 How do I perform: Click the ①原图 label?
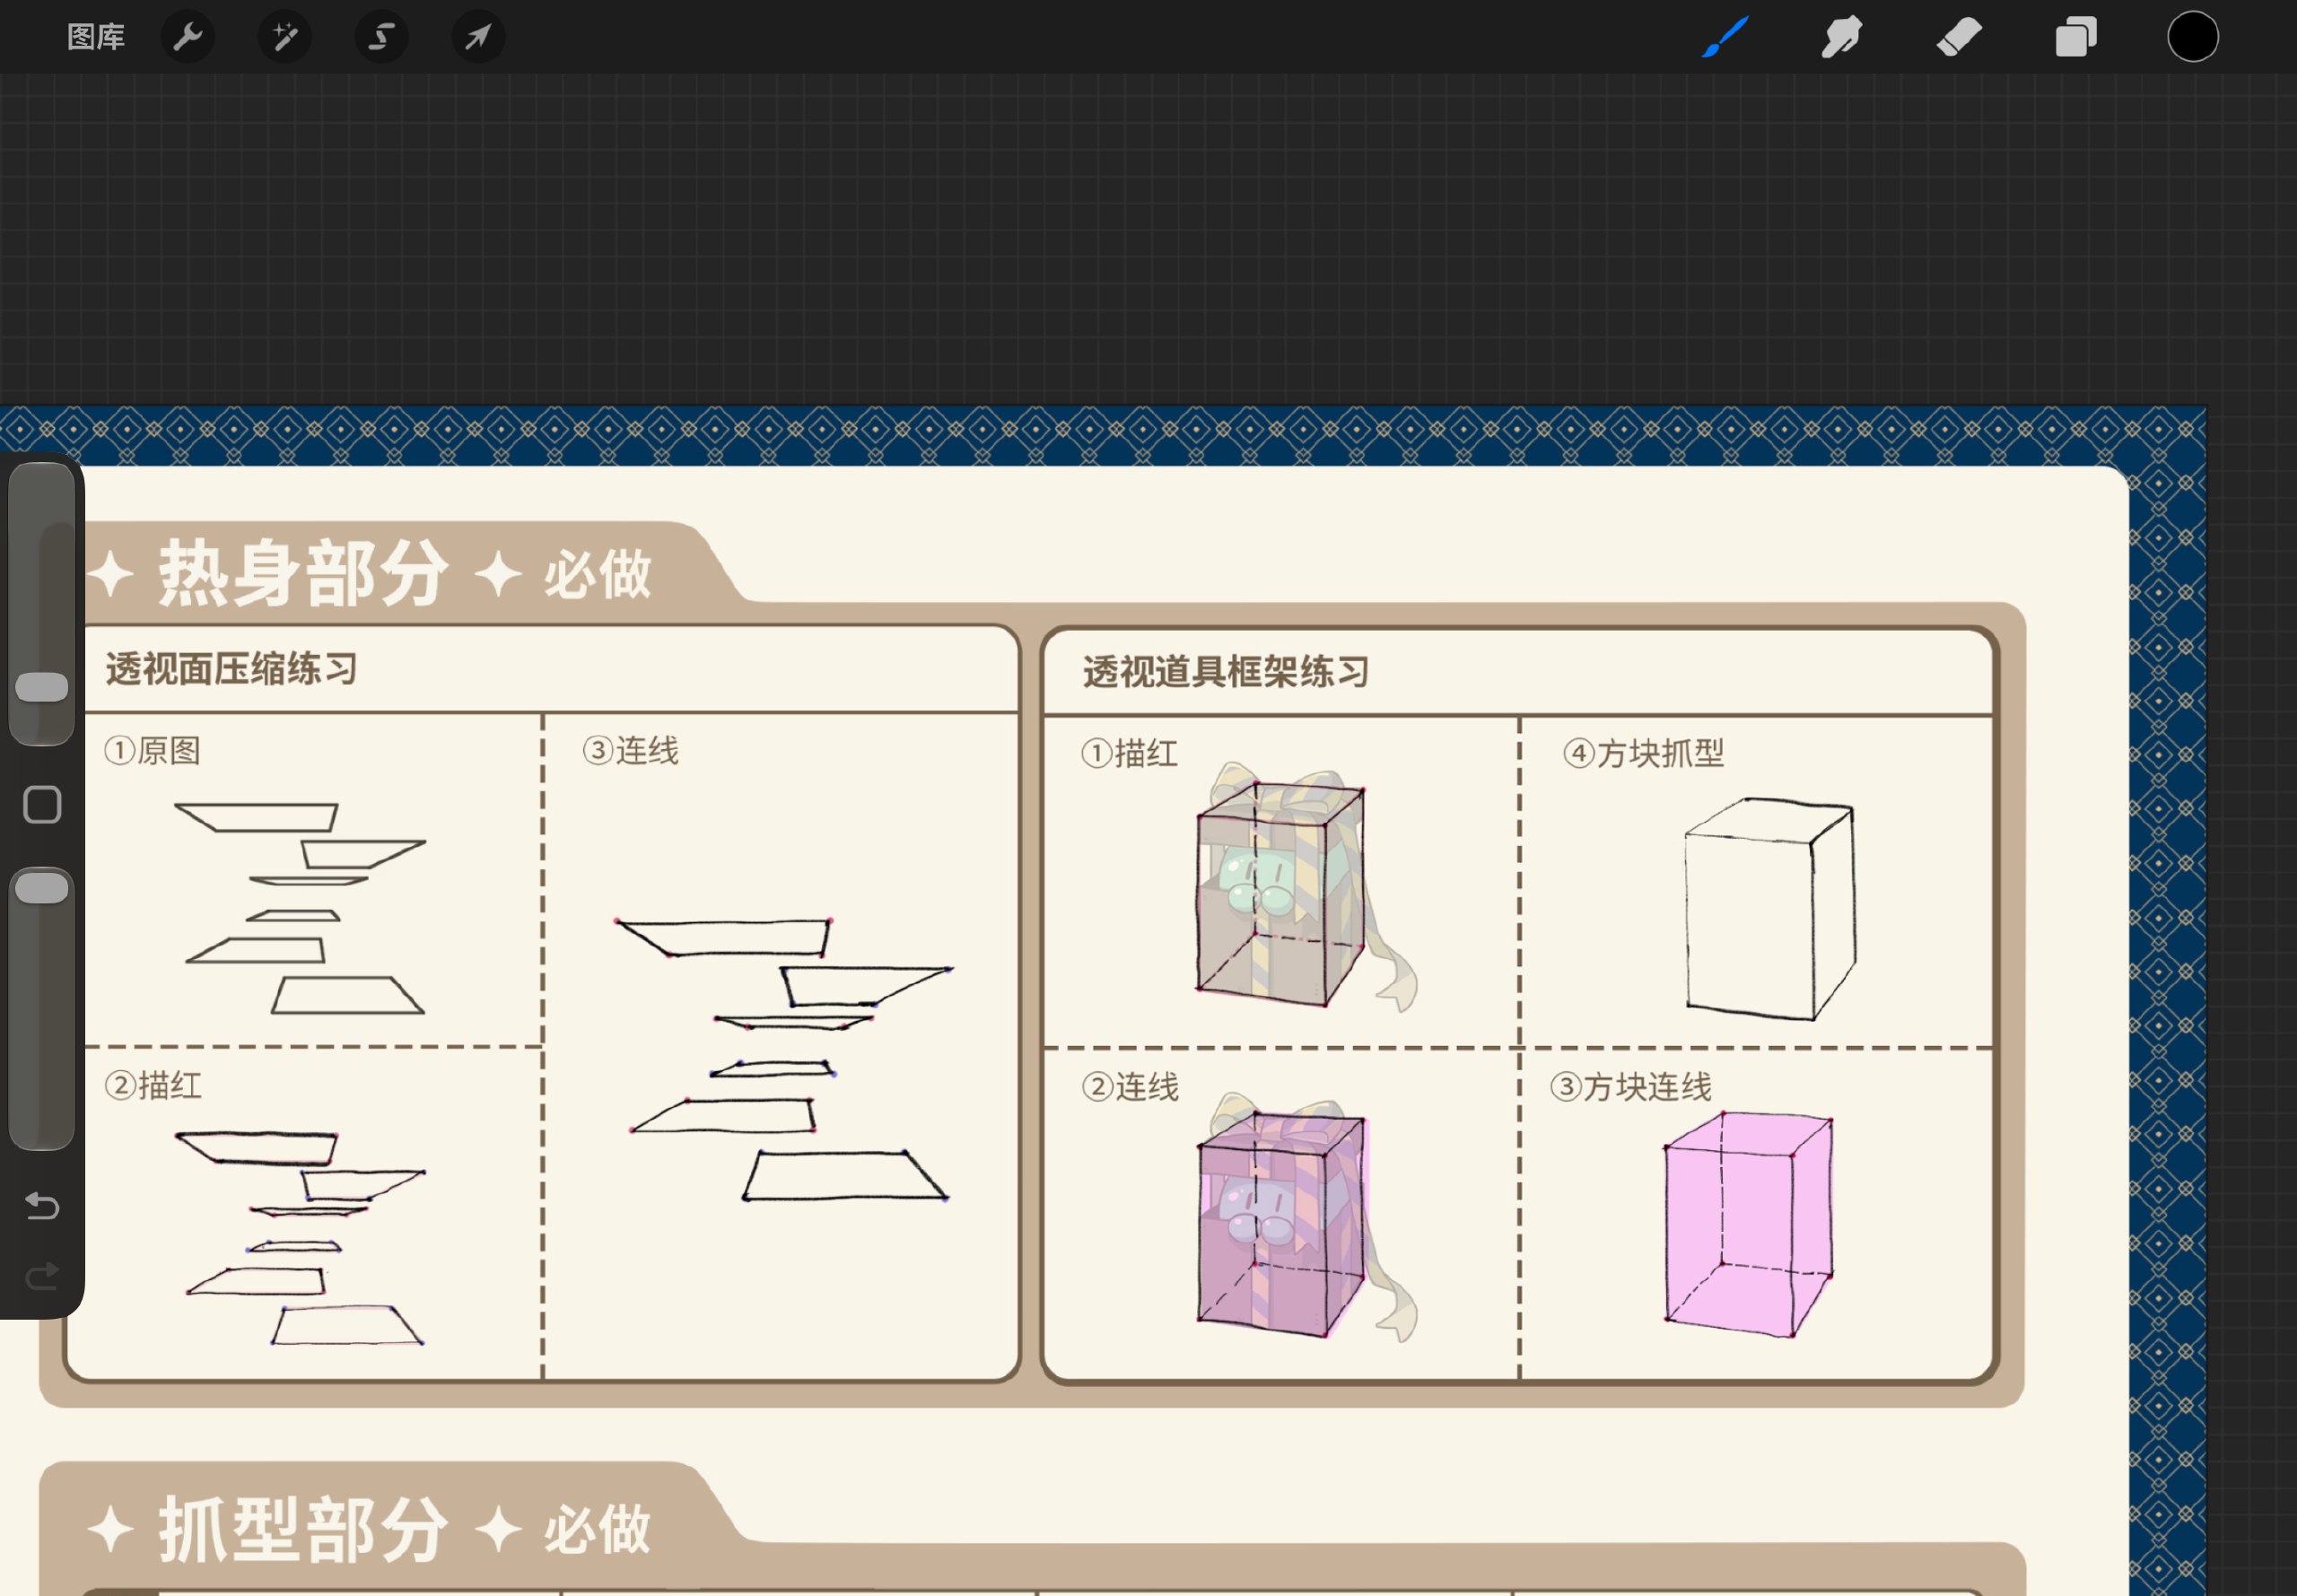[x=152, y=750]
